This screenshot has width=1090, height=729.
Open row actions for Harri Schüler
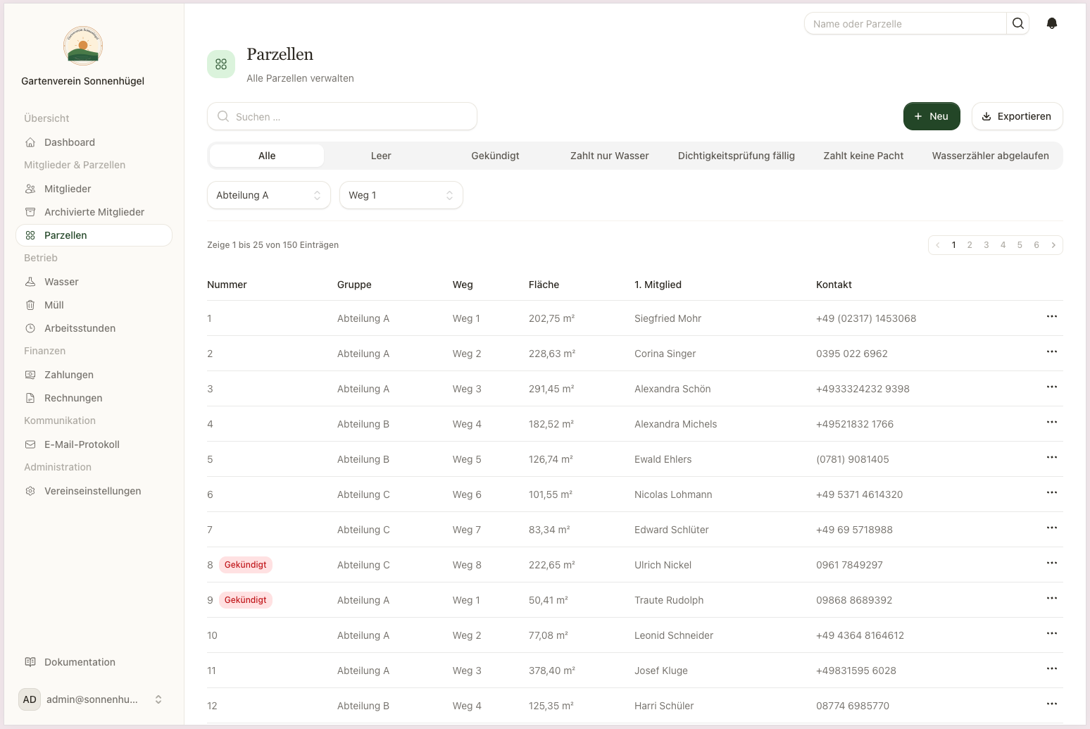pyautogui.click(x=1052, y=704)
